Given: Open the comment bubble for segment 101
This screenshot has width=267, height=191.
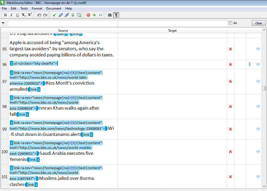Looking at the screenshot, I should (258, 177).
